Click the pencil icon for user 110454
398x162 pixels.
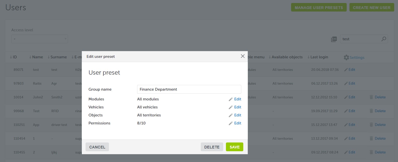346,139
